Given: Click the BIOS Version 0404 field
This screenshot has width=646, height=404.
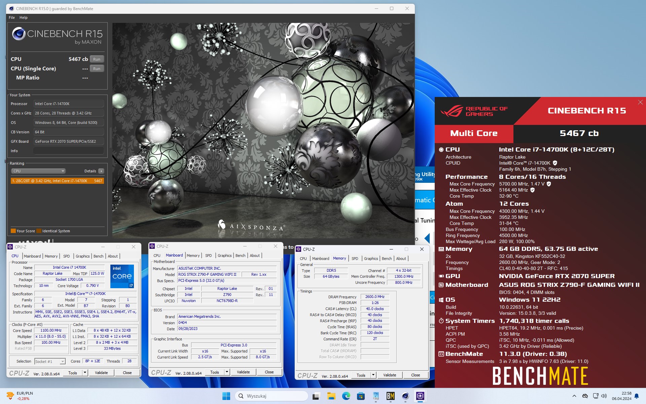Looking at the screenshot, I should (227, 323).
